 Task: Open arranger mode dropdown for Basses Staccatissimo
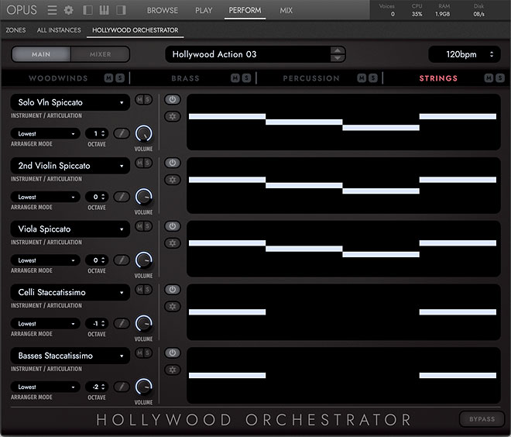(x=46, y=387)
